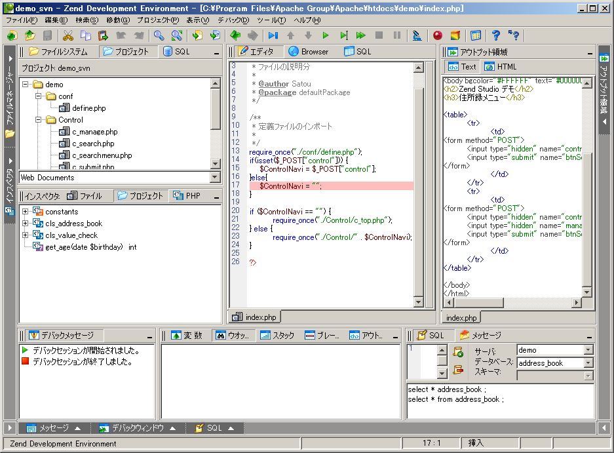Open the Web Documents dropdown

[x=214, y=178]
